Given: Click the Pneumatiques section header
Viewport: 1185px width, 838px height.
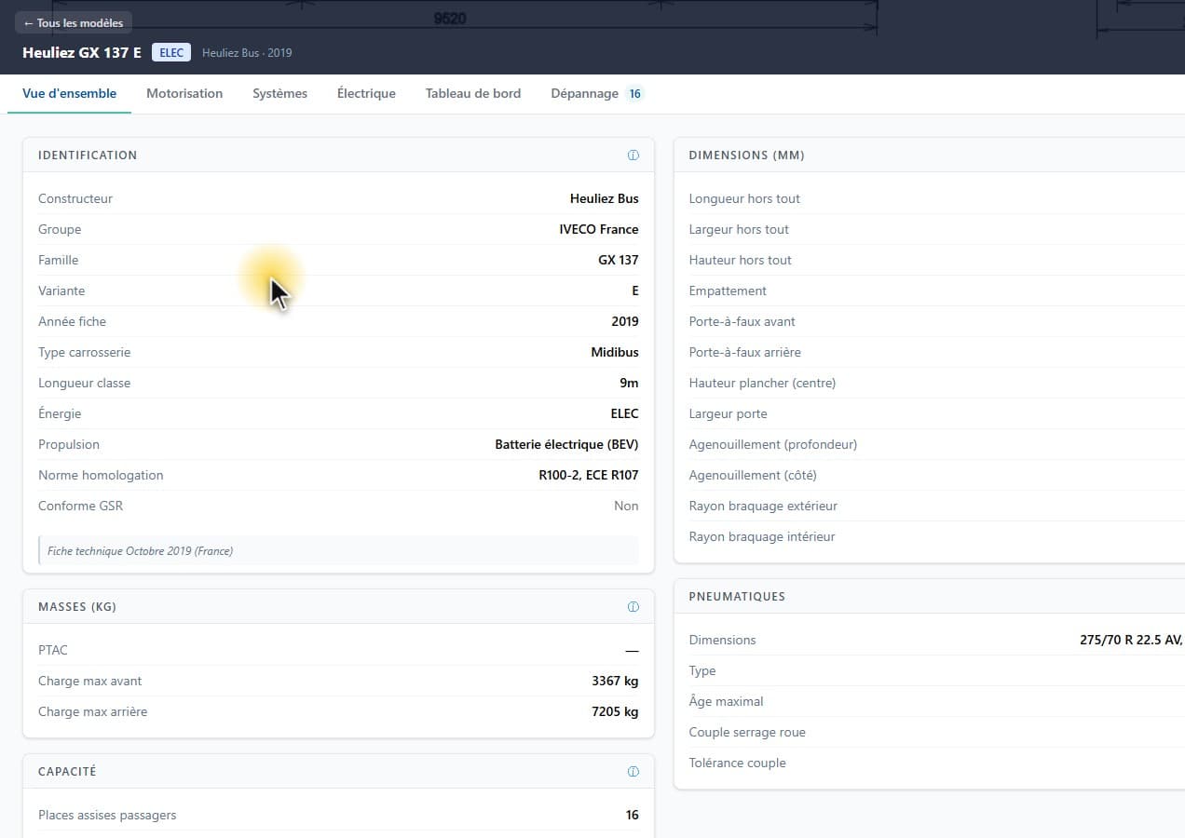Looking at the screenshot, I should pyautogui.click(x=737, y=597).
